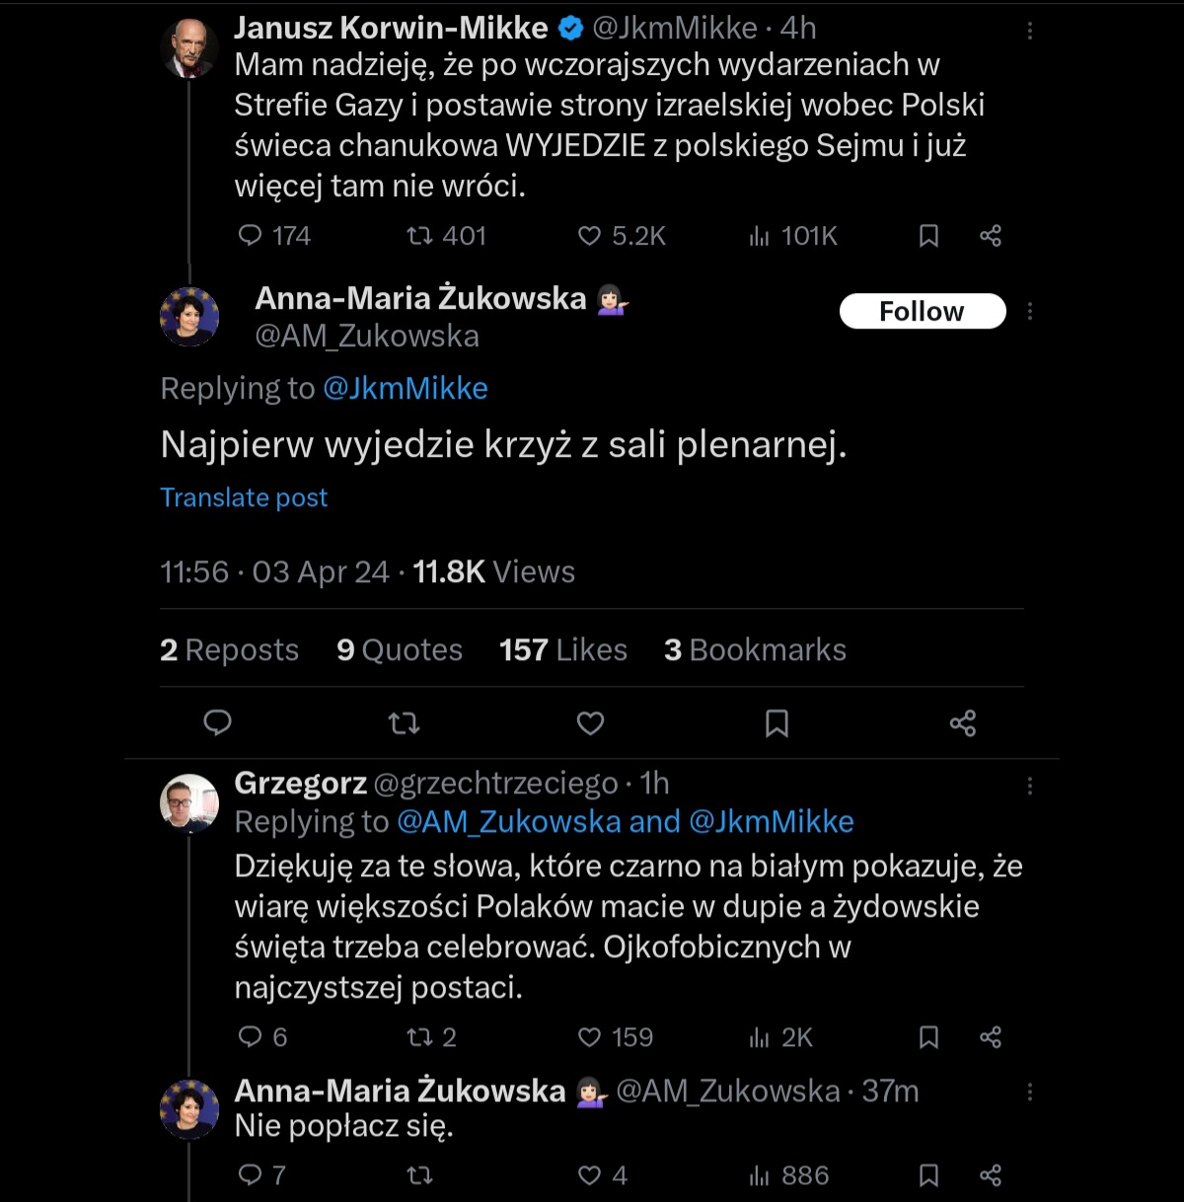Open more options on Korwin-Mikke's post
1184x1202 pixels.
coord(1029,31)
